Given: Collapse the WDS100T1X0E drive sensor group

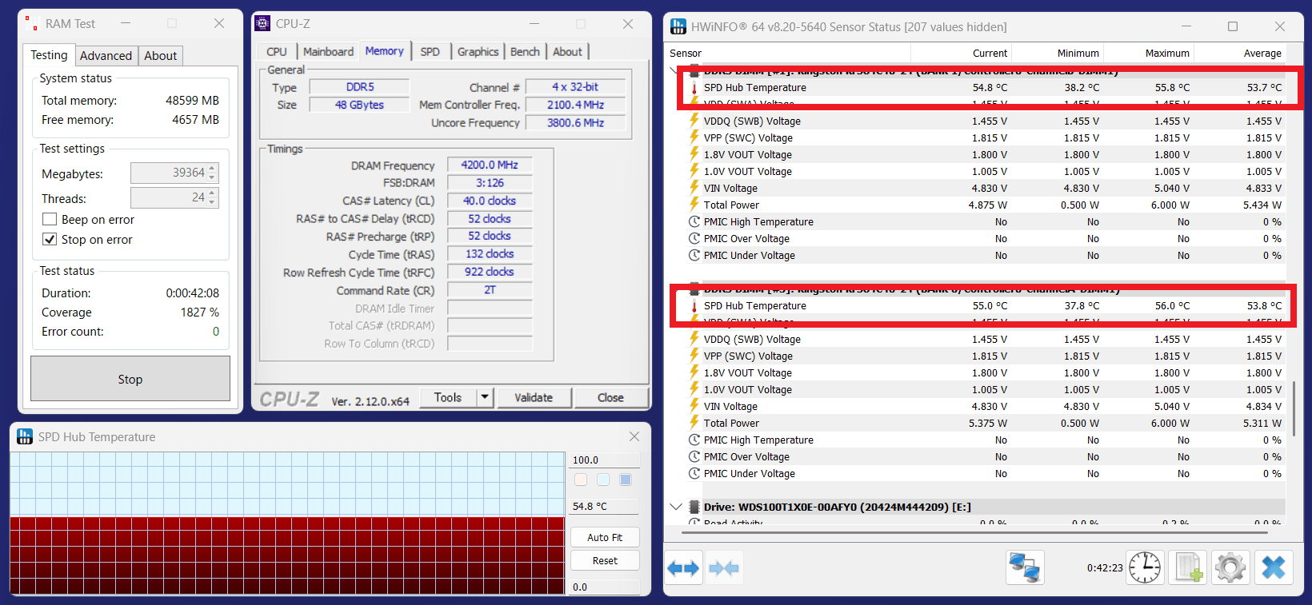Looking at the screenshot, I should tap(676, 507).
